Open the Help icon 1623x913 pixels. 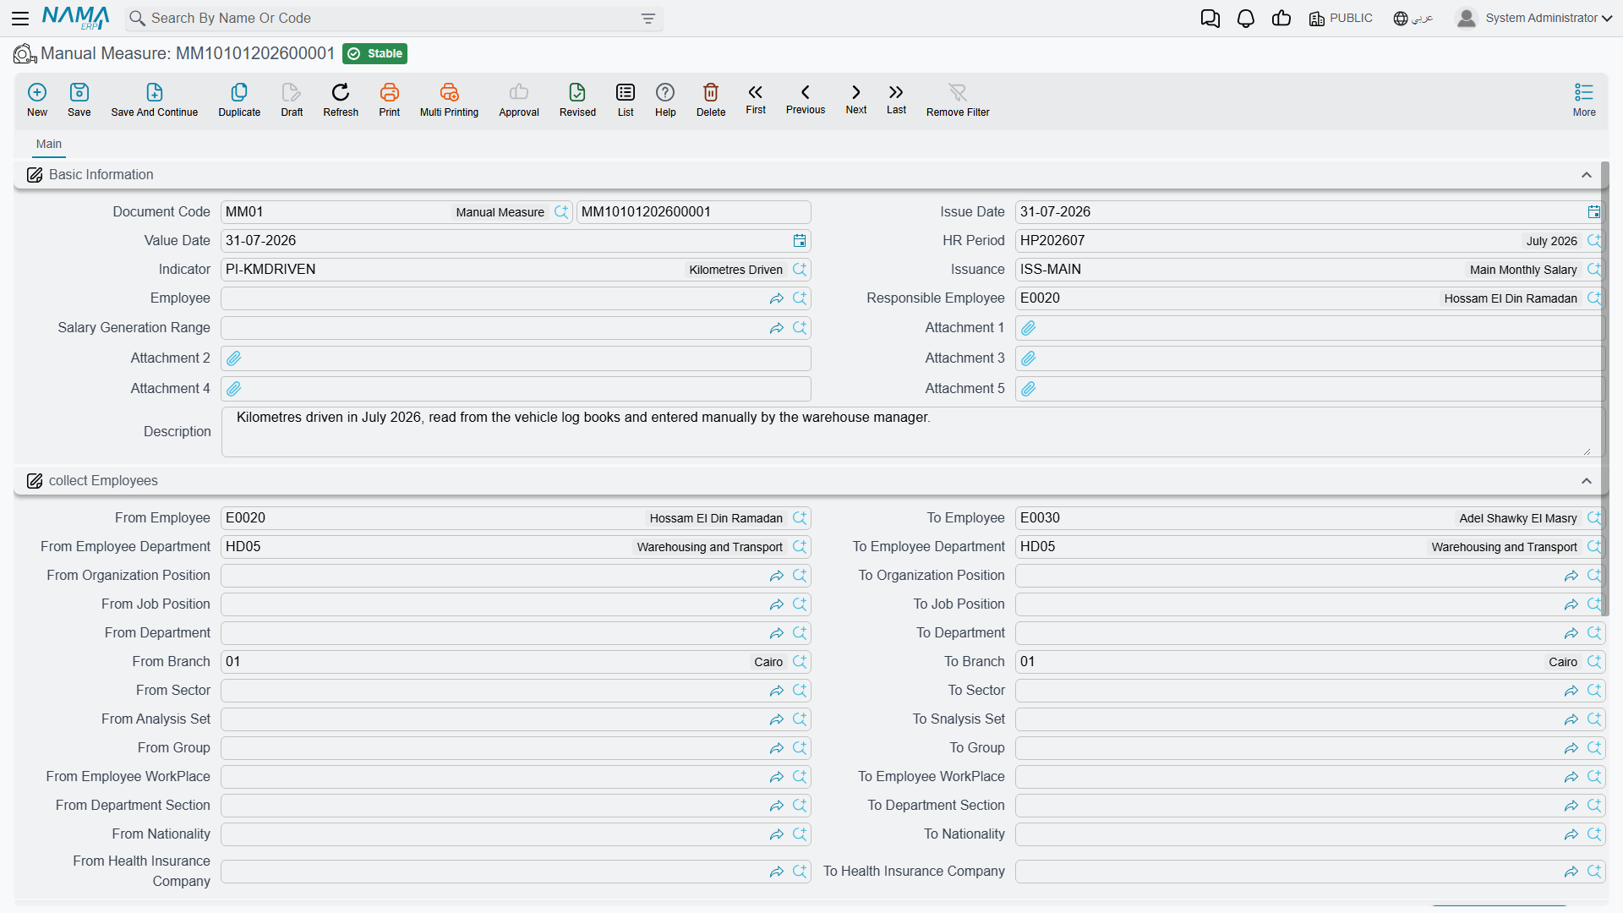tap(665, 99)
